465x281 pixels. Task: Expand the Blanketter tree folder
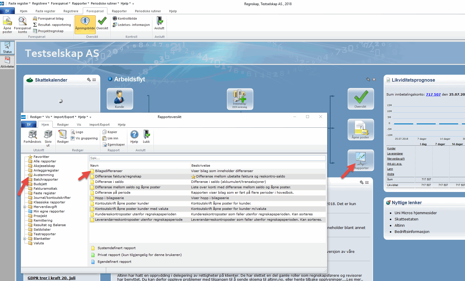click(x=25, y=239)
